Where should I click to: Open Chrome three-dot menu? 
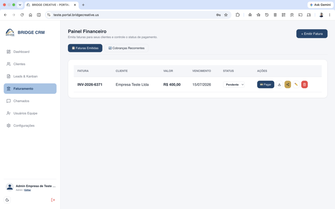point(329,15)
